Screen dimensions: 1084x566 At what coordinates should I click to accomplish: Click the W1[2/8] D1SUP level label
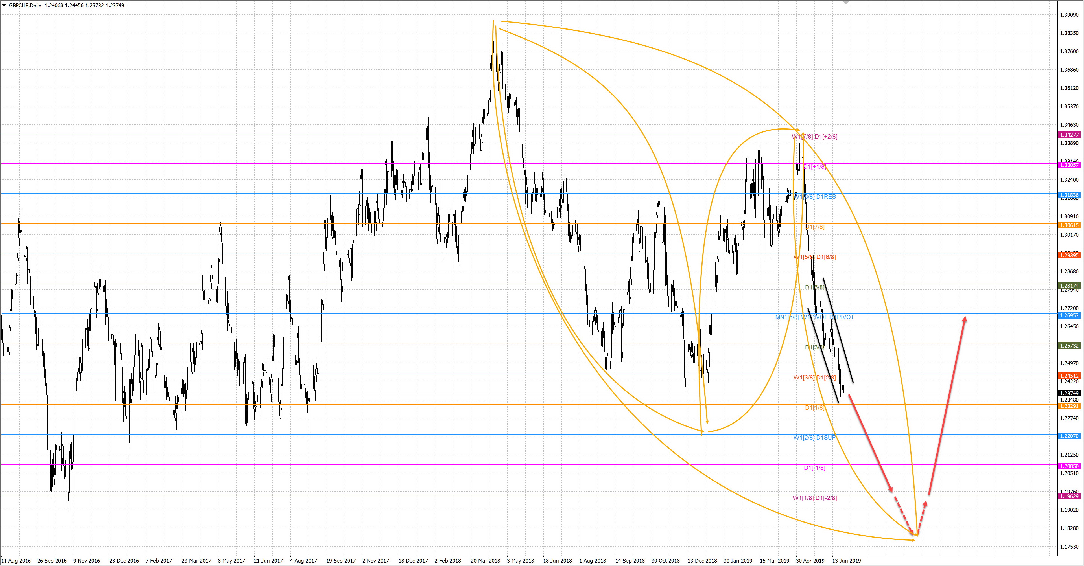click(x=814, y=438)
